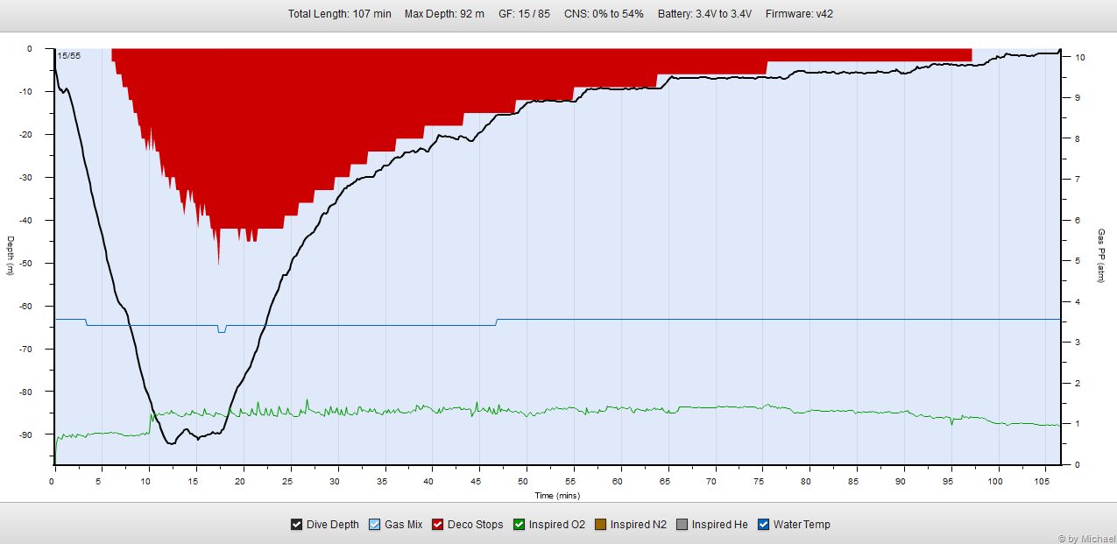Enable the Inspired He checkbox
The image size is (1117, 544).
(682, 525)
